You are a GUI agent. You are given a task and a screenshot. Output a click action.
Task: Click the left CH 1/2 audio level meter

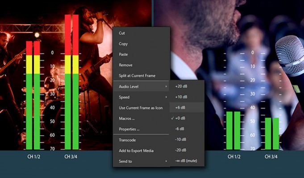pyautogui.click(x=33, y=95)
